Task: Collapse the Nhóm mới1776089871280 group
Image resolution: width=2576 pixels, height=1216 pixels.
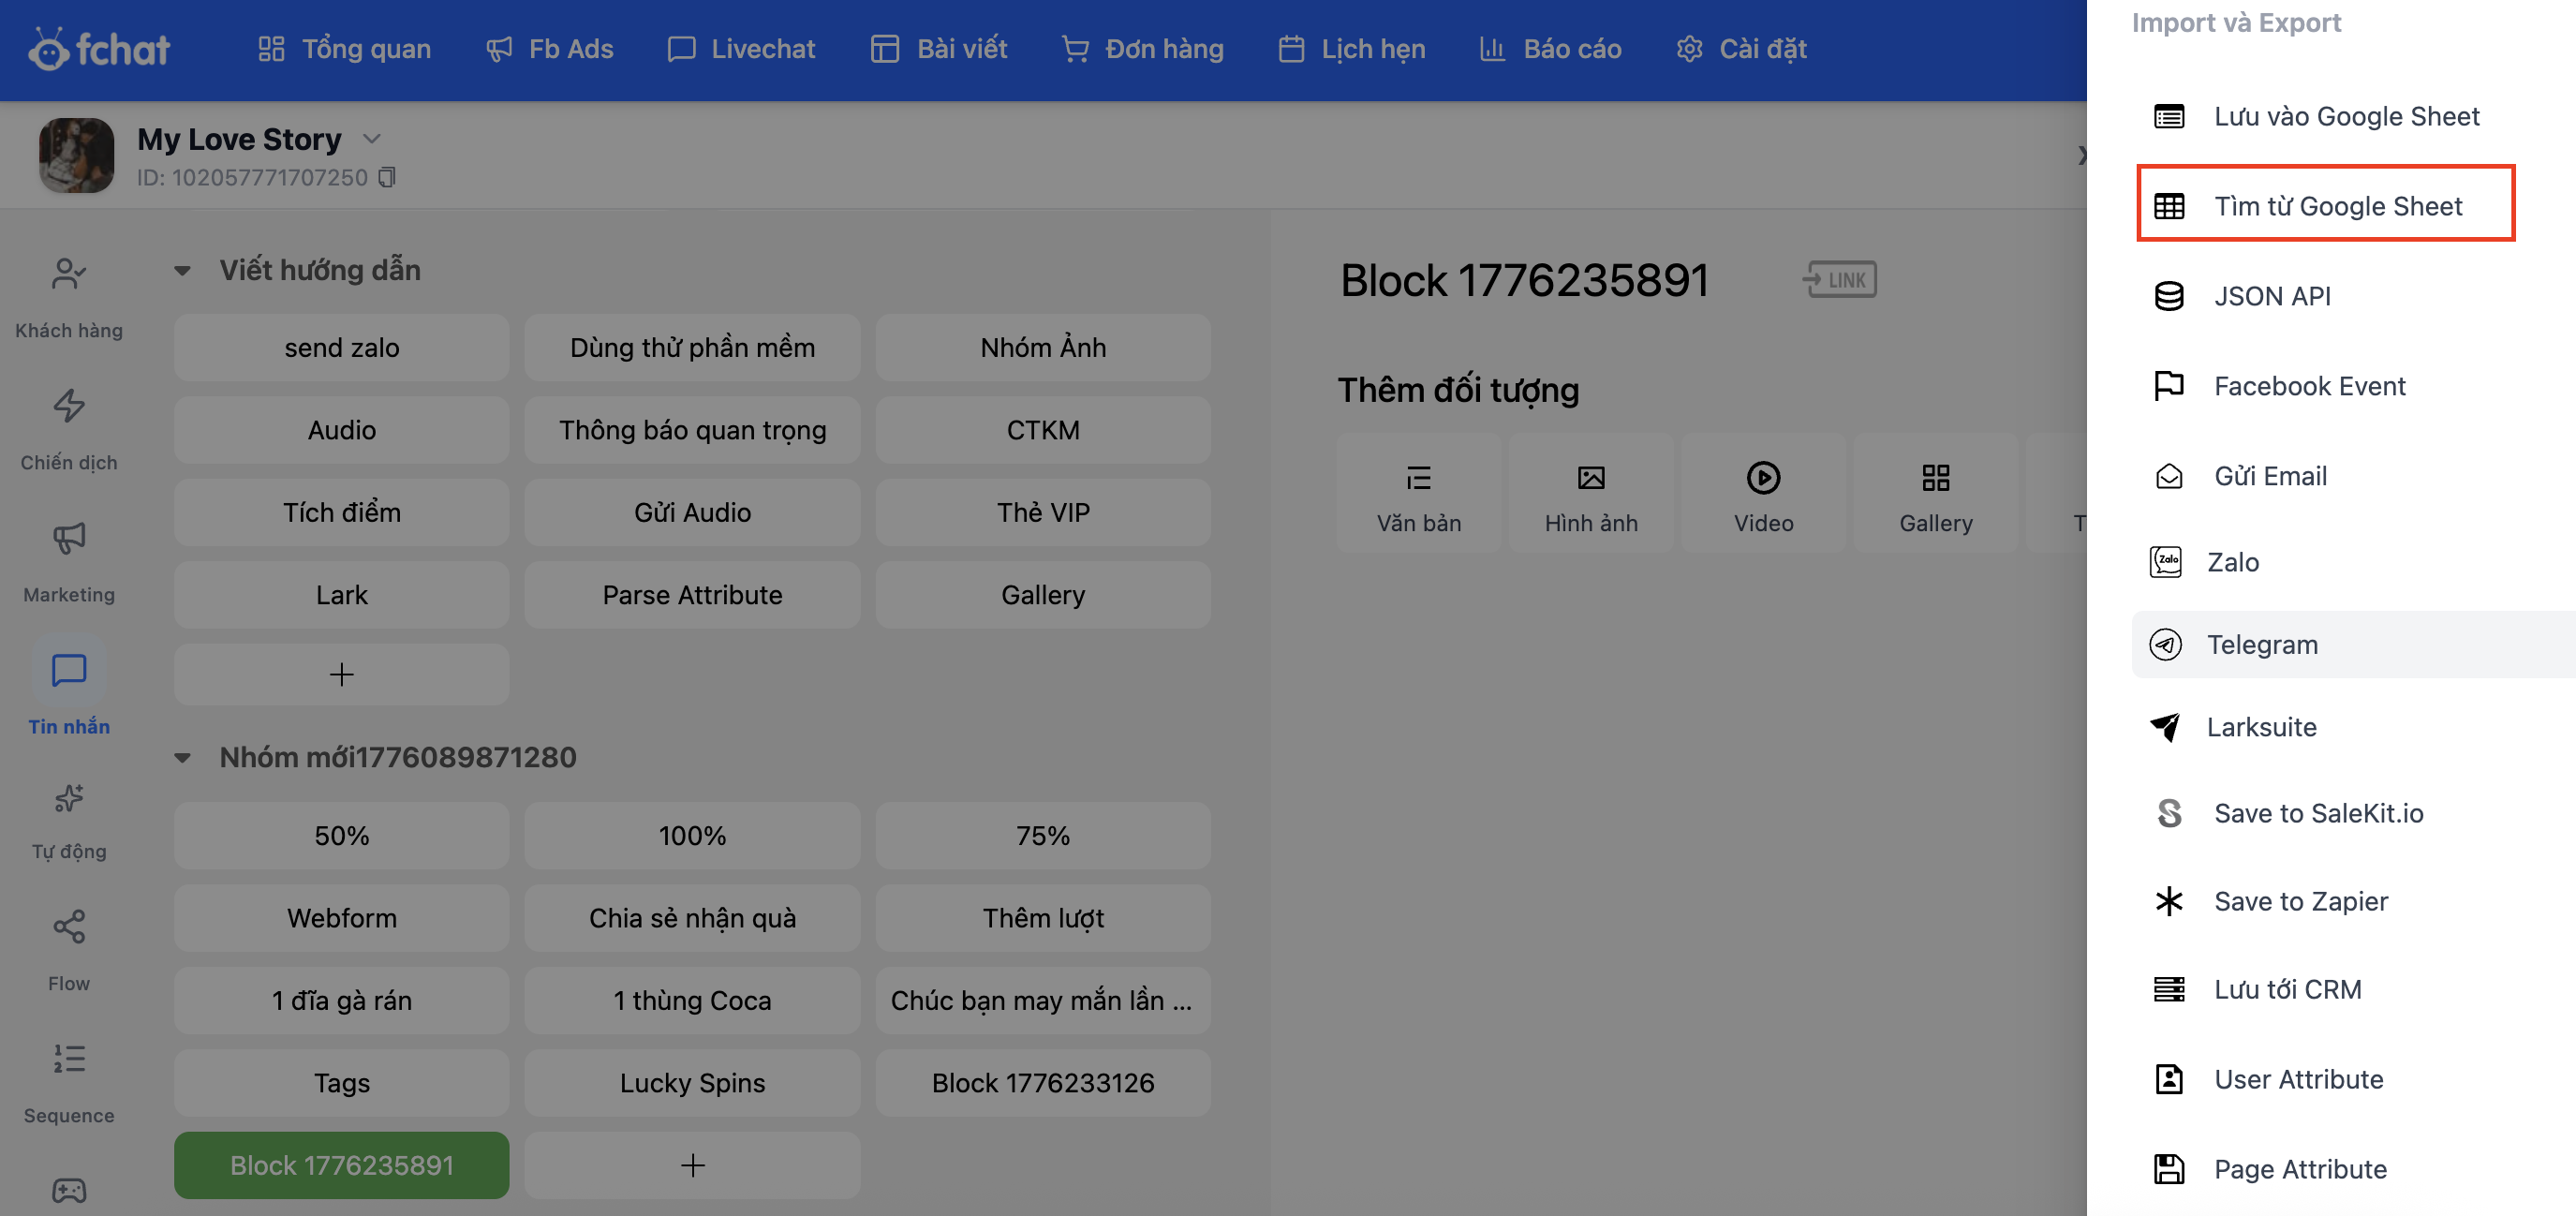Action: click(x=182, y=757)
